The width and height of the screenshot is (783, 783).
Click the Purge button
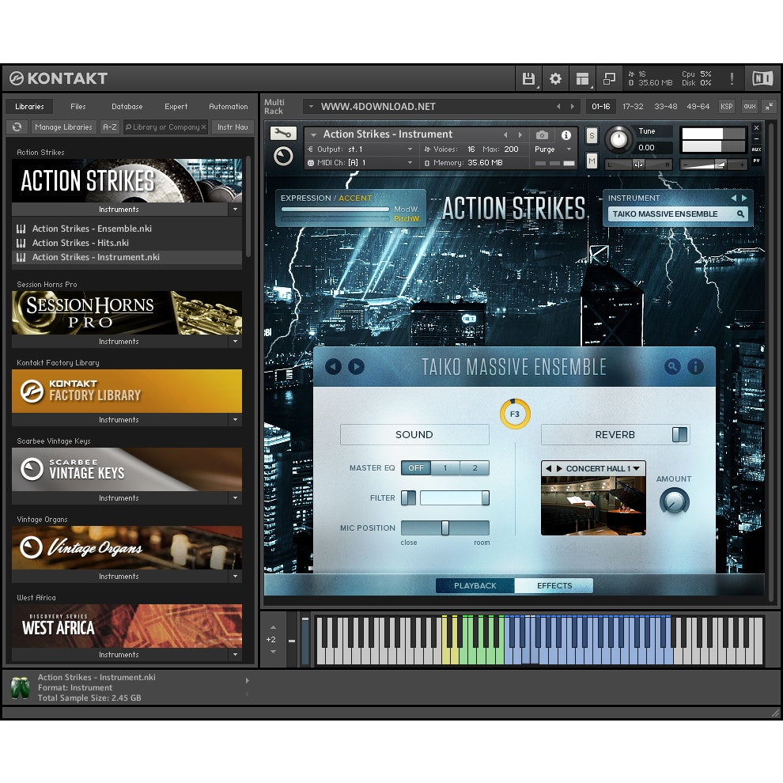[x=545, y=149]
